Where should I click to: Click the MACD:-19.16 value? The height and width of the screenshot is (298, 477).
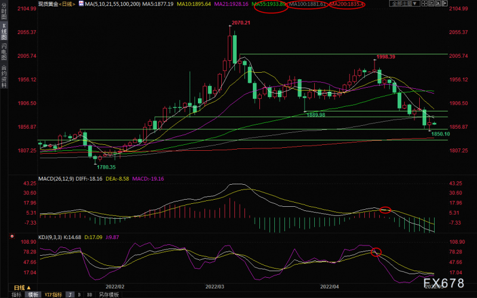[148, 178]
